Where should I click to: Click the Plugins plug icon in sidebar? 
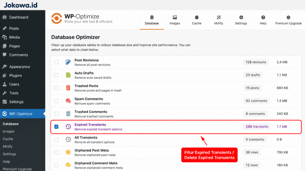point(5,75)
